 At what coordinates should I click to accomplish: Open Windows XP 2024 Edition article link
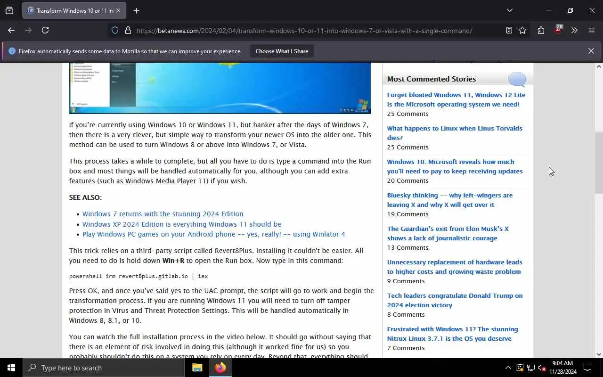tap(181, 224)
